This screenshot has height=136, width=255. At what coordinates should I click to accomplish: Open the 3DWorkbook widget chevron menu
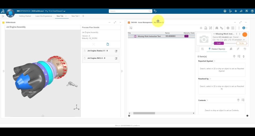120,22
